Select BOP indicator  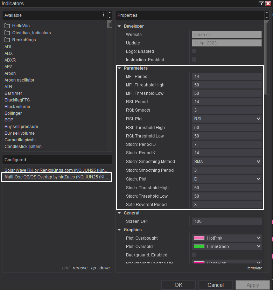click(x=9, y=120)
